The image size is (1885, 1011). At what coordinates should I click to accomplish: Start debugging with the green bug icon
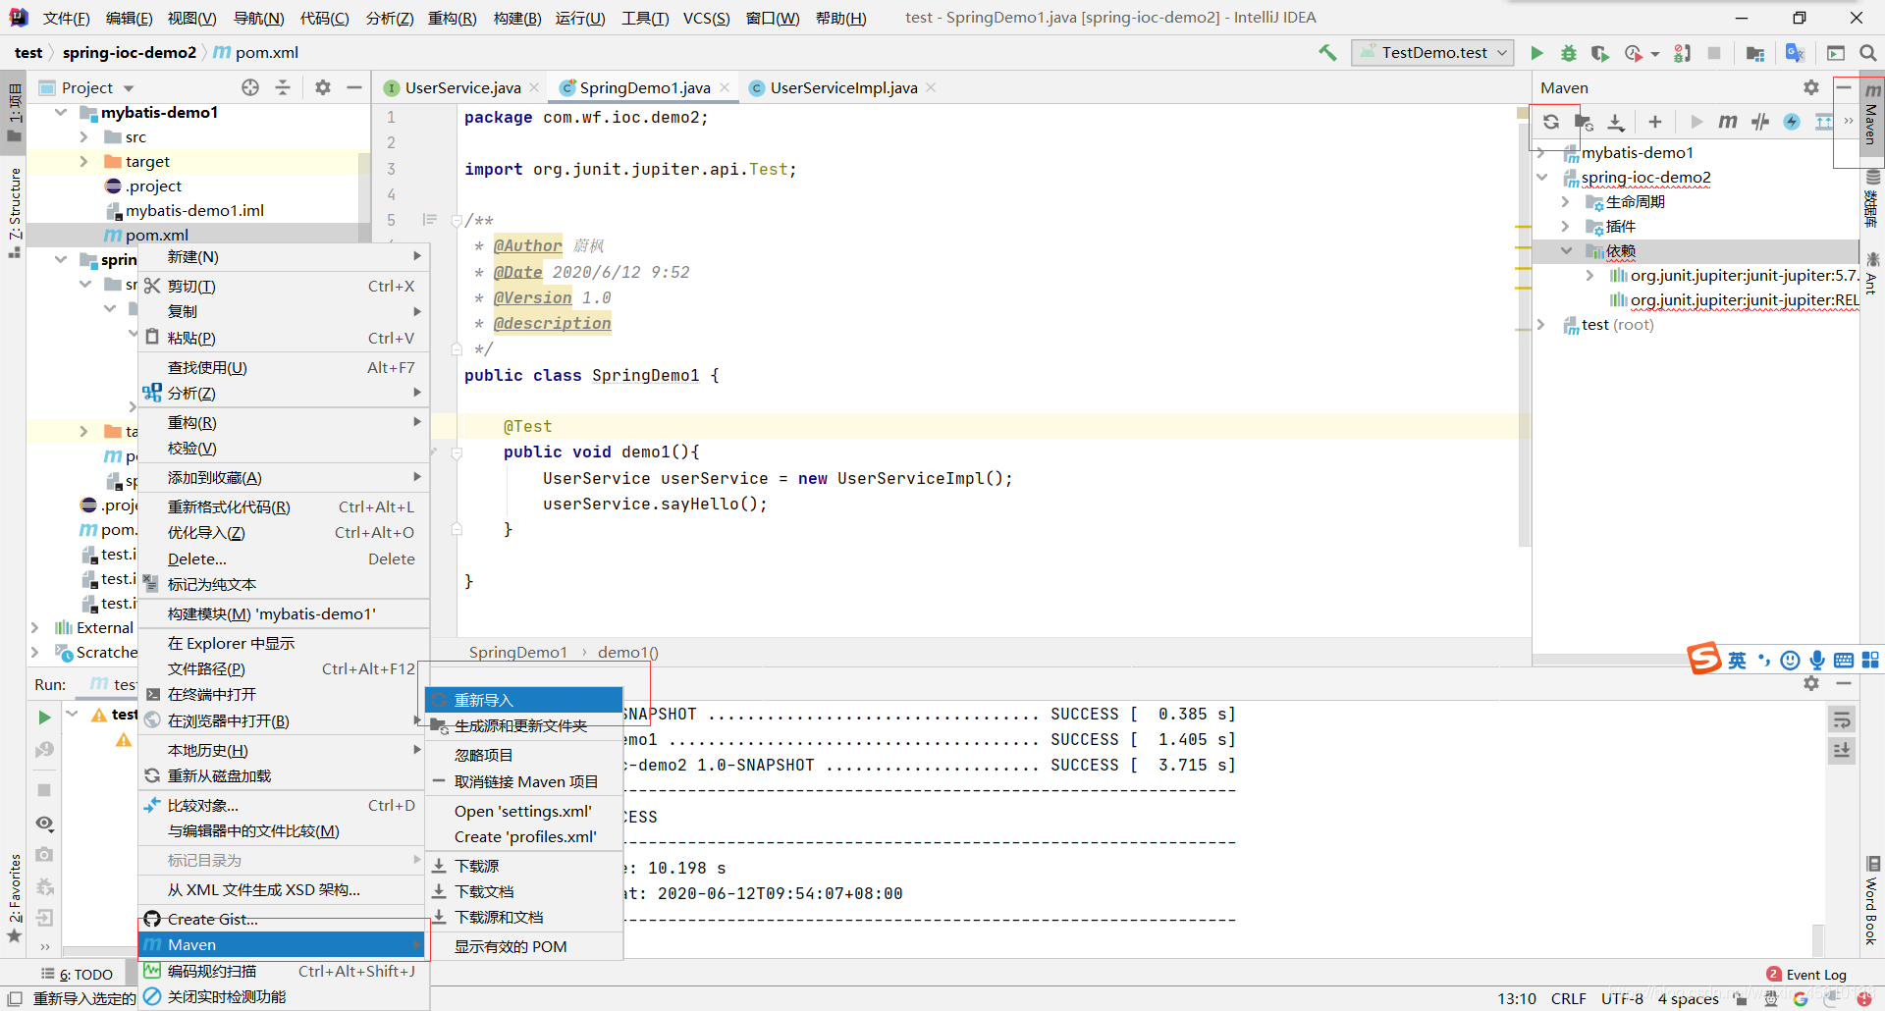1569,53
